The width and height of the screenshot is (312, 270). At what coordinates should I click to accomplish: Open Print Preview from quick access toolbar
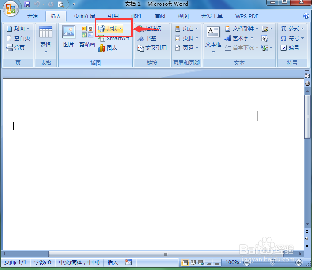tap(61, 4)
